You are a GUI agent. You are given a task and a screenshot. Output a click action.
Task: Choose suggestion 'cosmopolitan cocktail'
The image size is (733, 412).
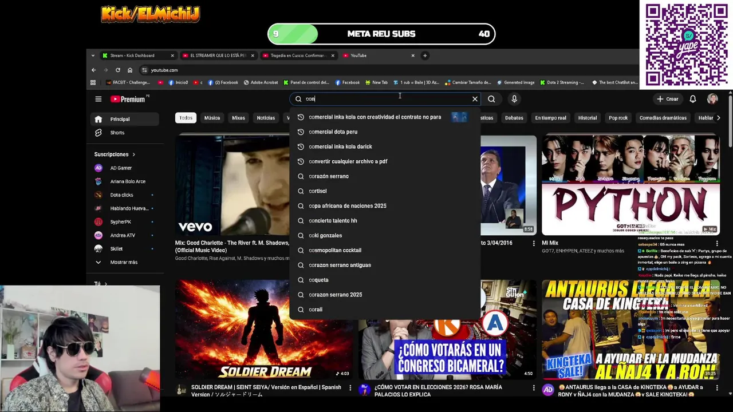(385, 251)
